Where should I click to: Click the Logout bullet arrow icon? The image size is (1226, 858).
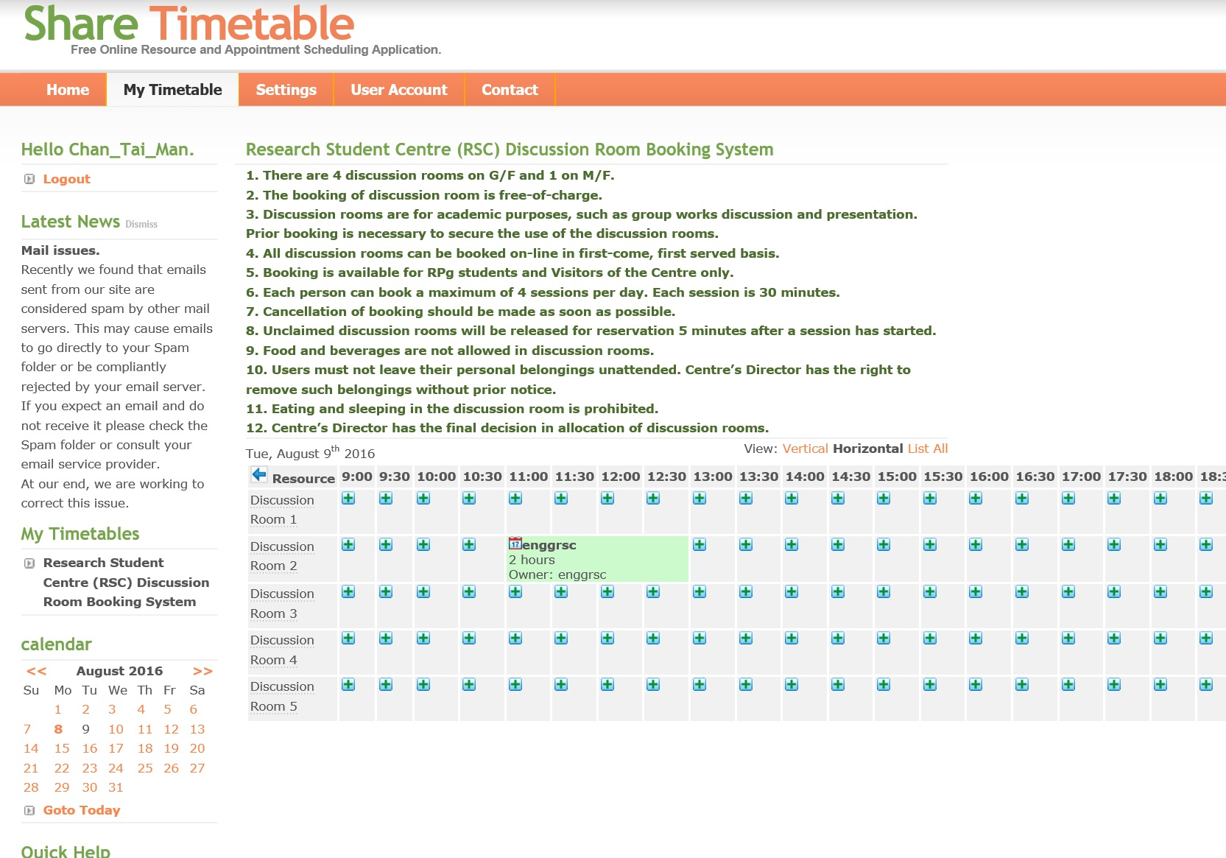[29, 179]
